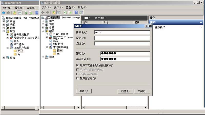Expand 任务计划程序 in left window tree
This screenshot has width=205, height=115.
[8, 34]
